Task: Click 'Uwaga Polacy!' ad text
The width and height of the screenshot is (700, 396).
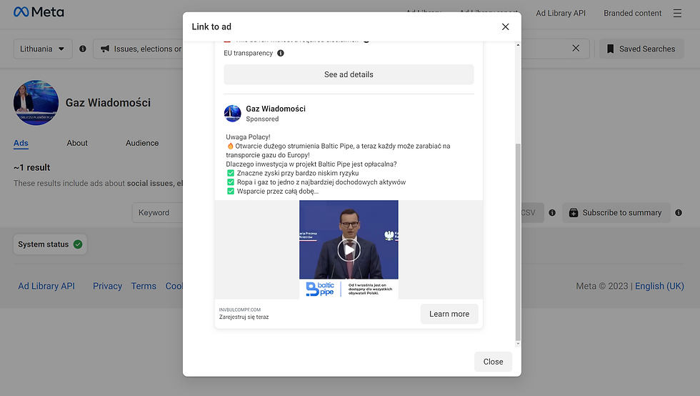Action: pos(248,137)
